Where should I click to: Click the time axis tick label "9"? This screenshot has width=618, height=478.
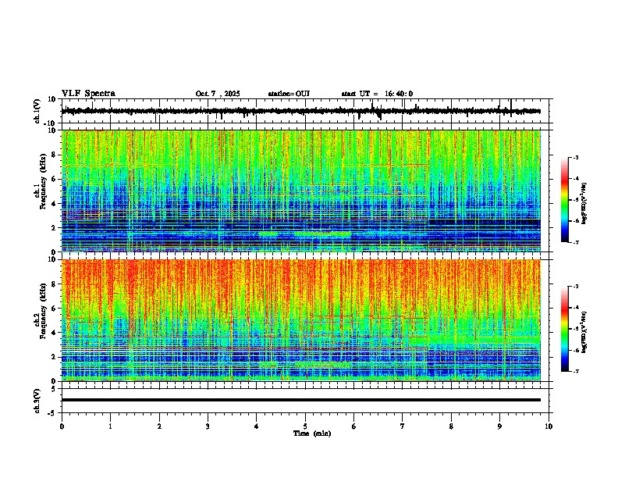click(499, 426)
